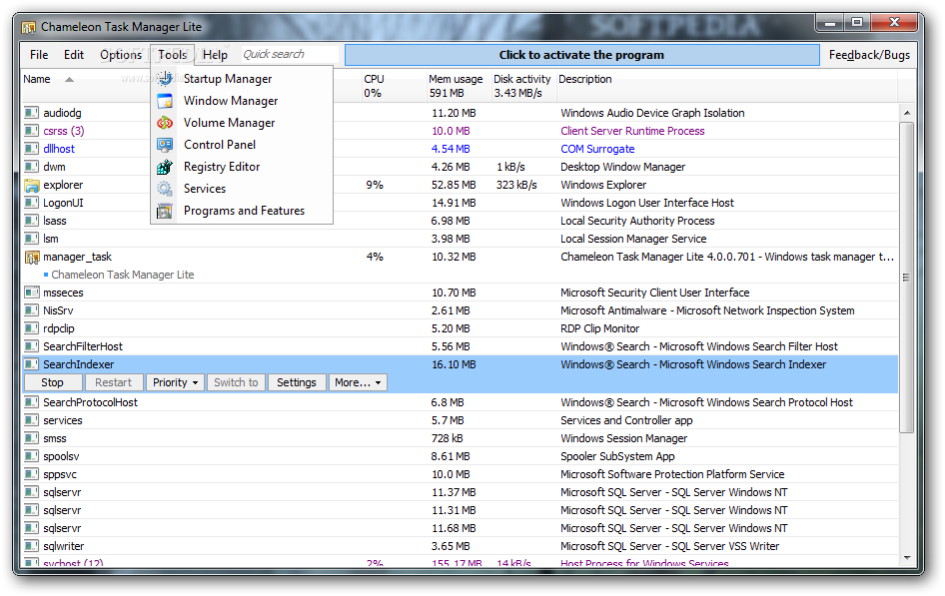The image size is (945, 596).
Task: Open the File menu
Action: pyautogui.click(x=39, y=55)
